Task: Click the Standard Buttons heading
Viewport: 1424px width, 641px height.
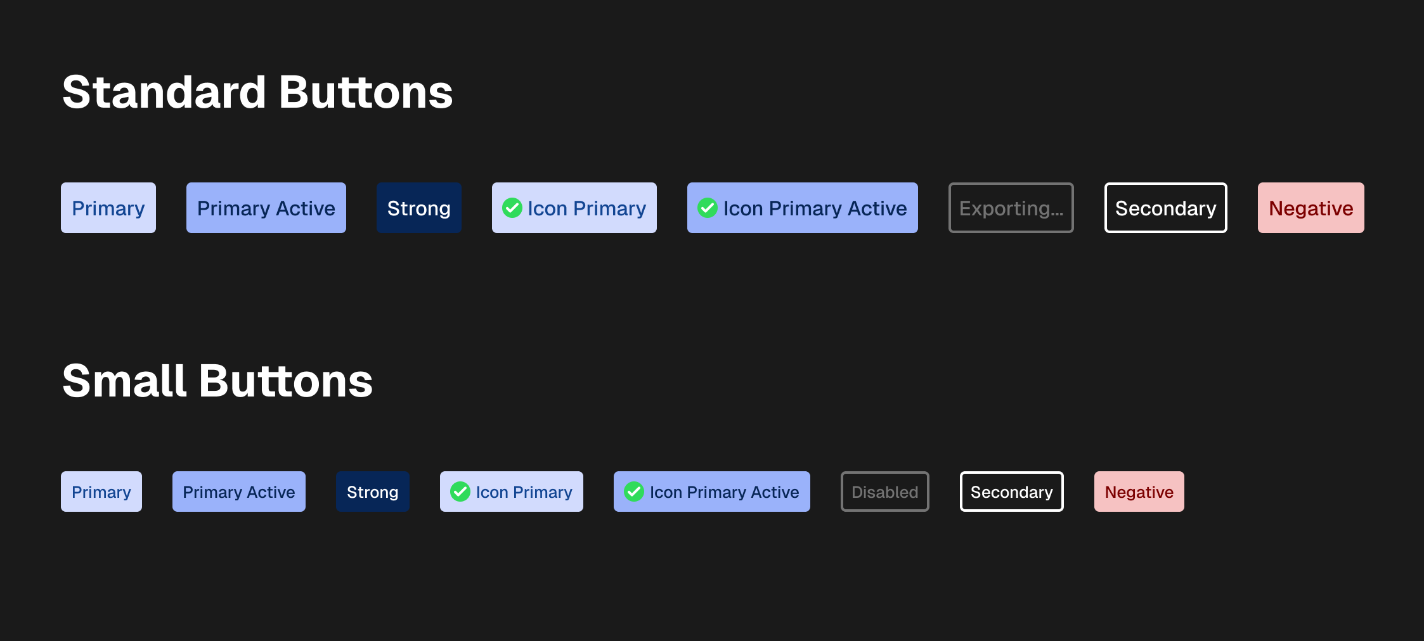Action: point(257,92)
